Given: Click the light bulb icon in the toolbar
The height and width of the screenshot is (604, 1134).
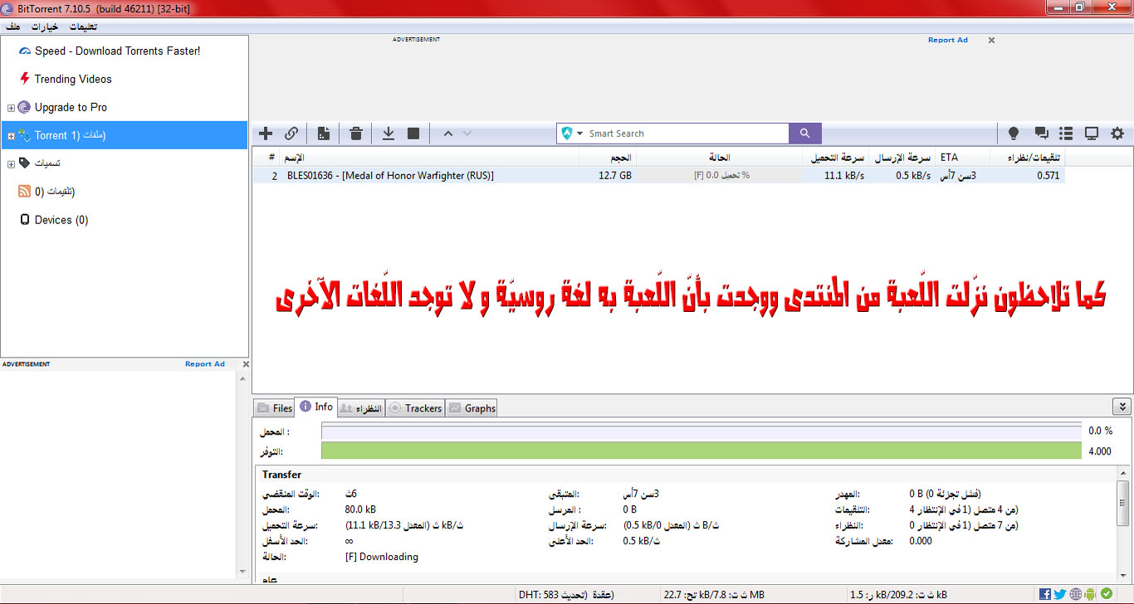Looking at the screenshot, I should pyautogui.click(x=1014, y=134).
